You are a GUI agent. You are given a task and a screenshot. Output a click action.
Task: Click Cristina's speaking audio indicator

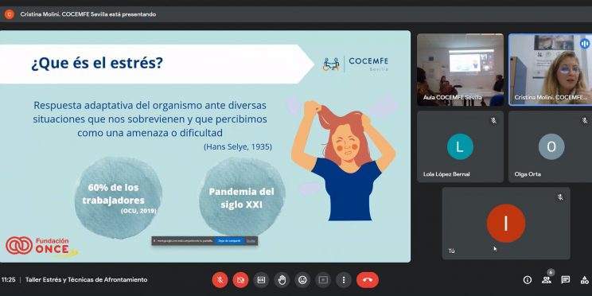click(x=585, y=44)
